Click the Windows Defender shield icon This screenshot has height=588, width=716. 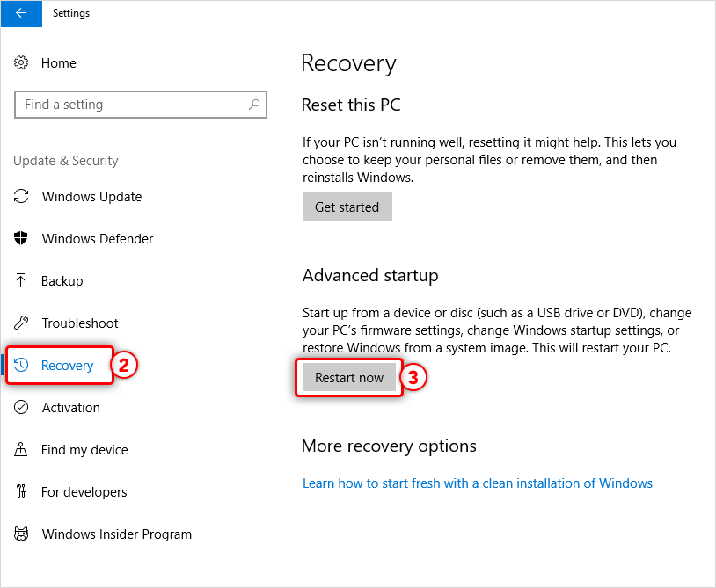pyautogui.click(x=22, y=239)
